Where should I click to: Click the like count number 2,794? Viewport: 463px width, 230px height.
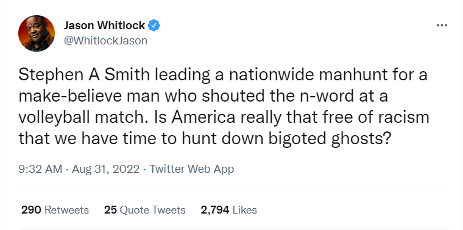215,210
